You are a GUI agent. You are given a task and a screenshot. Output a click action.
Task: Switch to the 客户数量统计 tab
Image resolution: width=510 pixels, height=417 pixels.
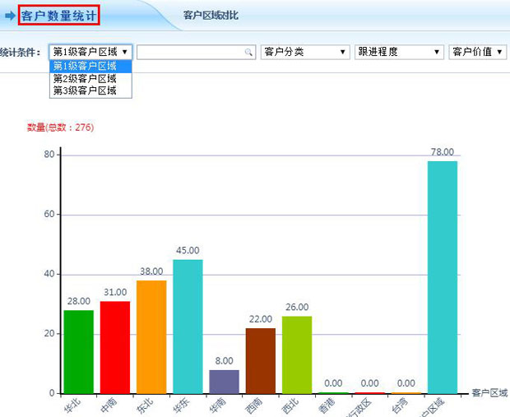tap(59, 16)
